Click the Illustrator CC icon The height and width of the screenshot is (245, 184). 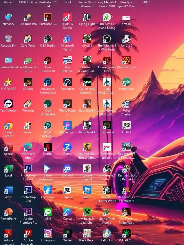coord(48,17)
